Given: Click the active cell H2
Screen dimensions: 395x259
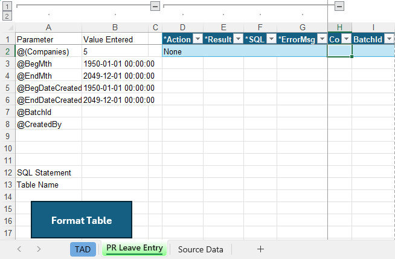Looking at the screenshot, I should (x=339, y=51).
